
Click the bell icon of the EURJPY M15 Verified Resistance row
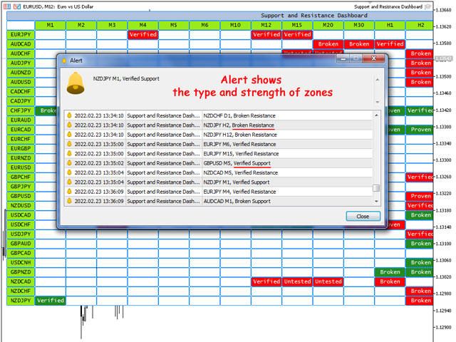pyautogui.click(x=69, y=154)
